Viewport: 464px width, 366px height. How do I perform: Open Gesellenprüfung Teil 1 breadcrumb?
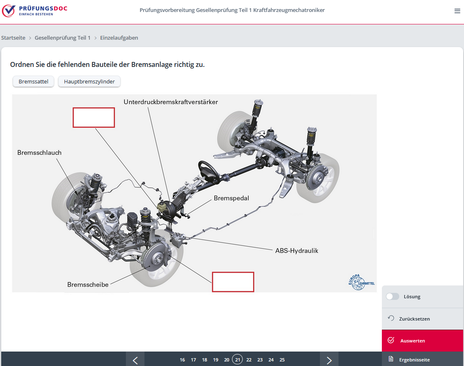click(62, 38)
